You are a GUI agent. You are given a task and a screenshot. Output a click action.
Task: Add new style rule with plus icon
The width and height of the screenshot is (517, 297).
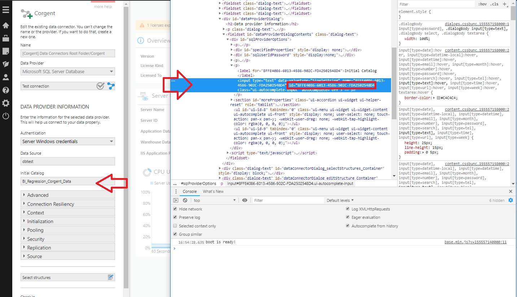[x=504, y=4]
